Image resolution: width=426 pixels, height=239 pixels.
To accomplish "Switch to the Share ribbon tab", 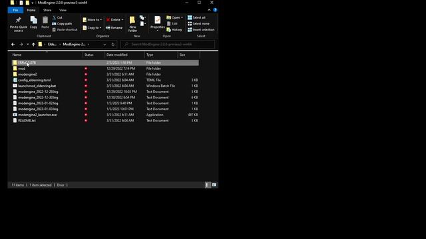I will pyautogui.click(x=47, y=10).
